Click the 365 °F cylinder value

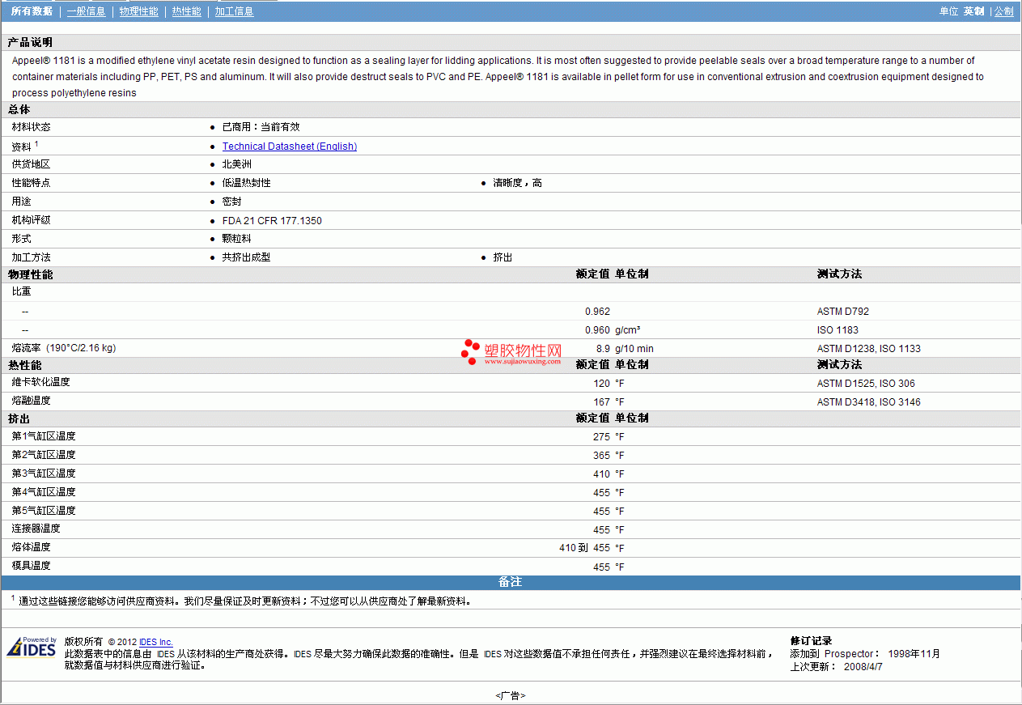(x=609, y=455)
